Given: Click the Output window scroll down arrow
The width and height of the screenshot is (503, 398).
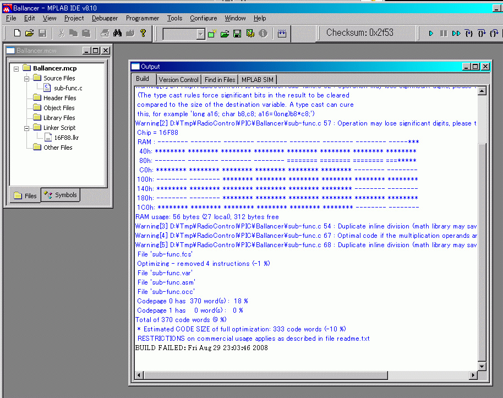Looking at the screenshot, I should (482, 366).
